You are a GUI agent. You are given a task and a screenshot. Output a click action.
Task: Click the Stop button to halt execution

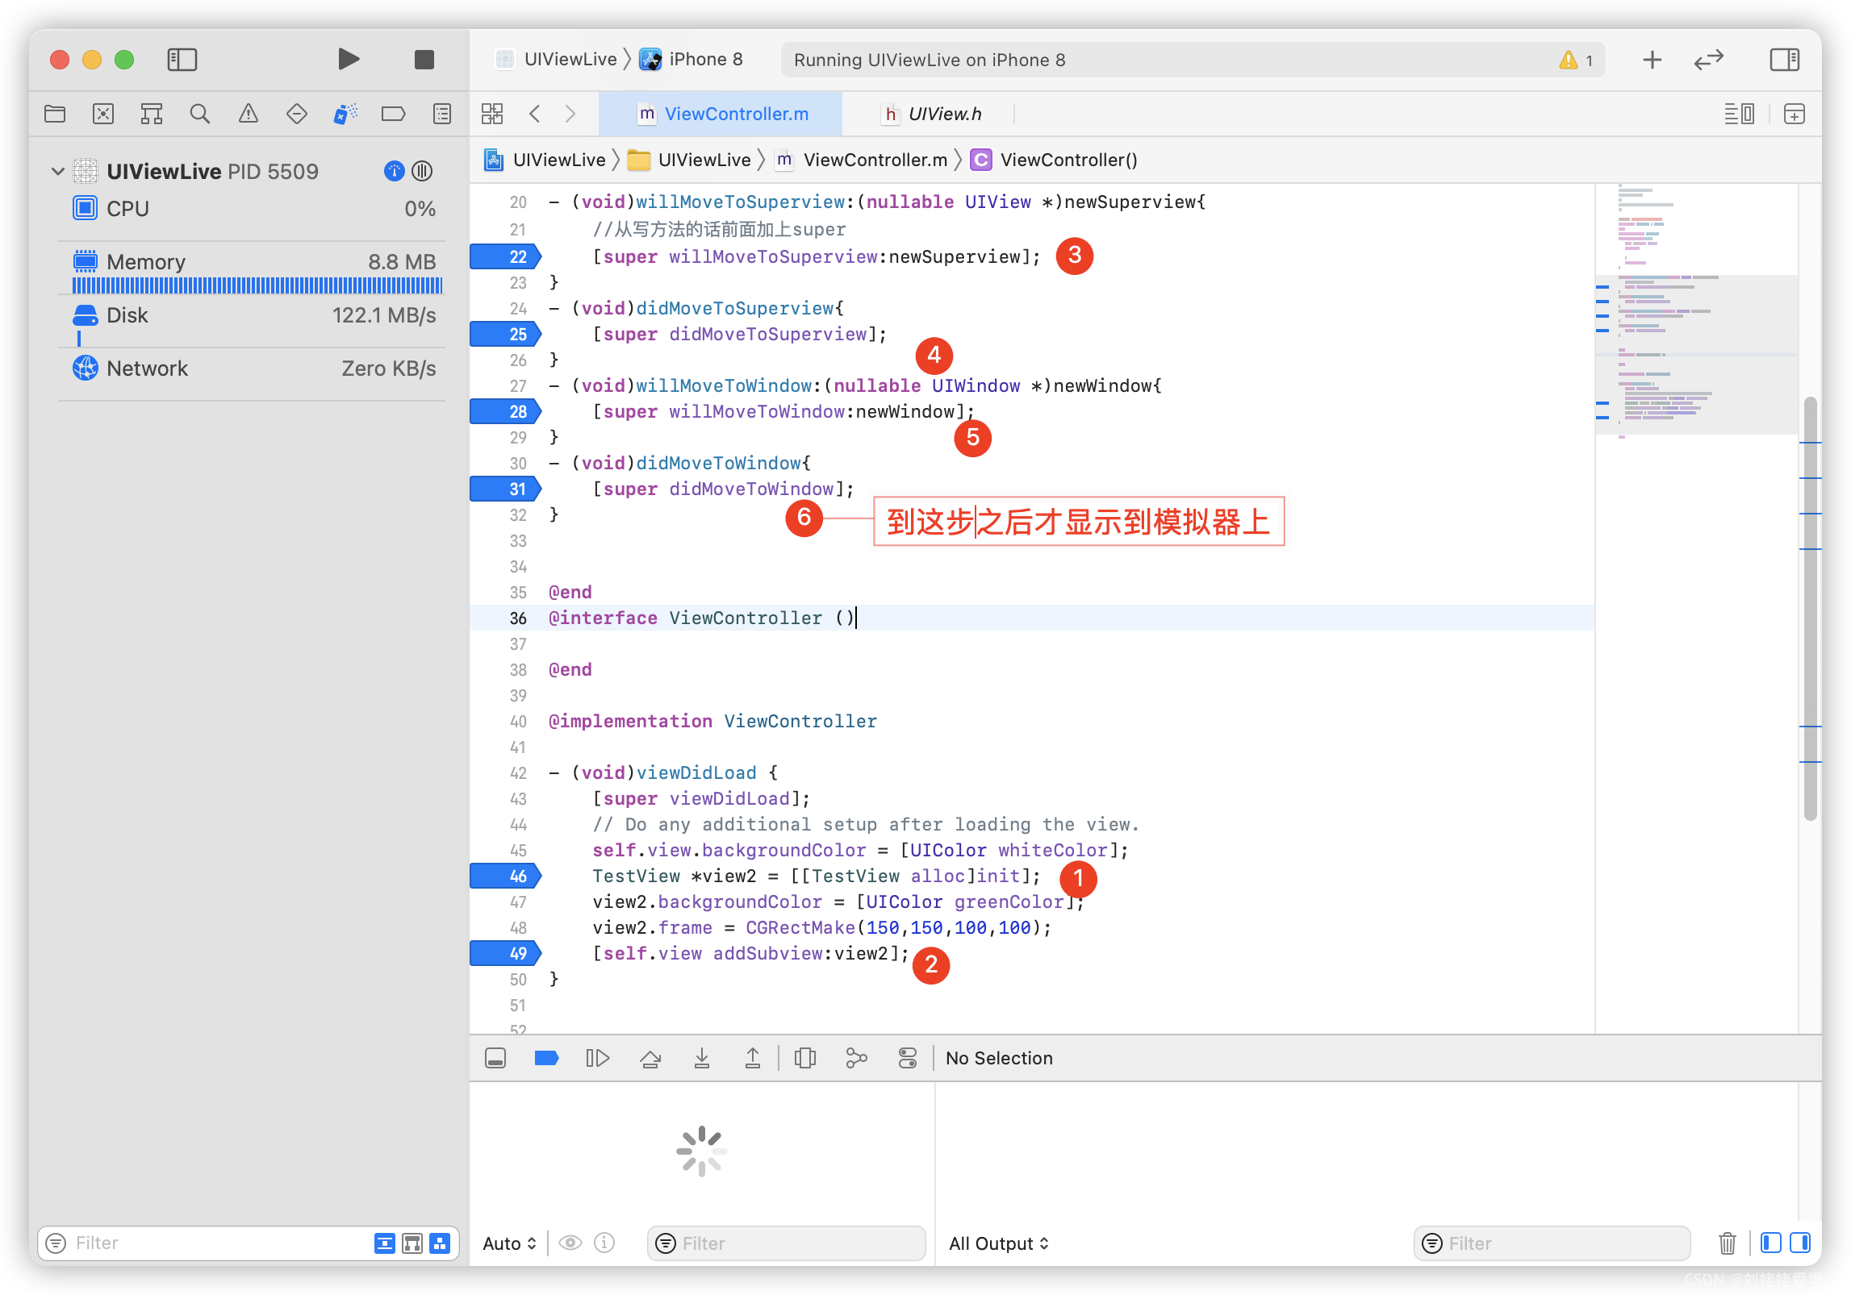pyautogui.click(x=424, y=57)
